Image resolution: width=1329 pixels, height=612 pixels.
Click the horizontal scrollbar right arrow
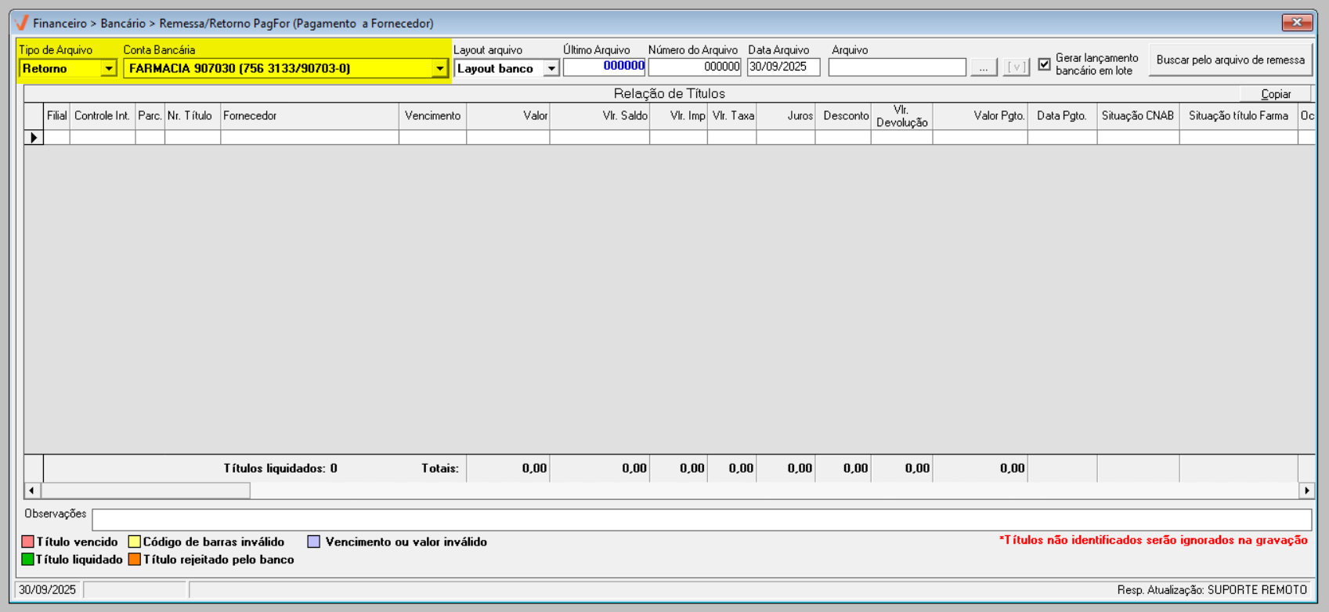click(1306, 491)
